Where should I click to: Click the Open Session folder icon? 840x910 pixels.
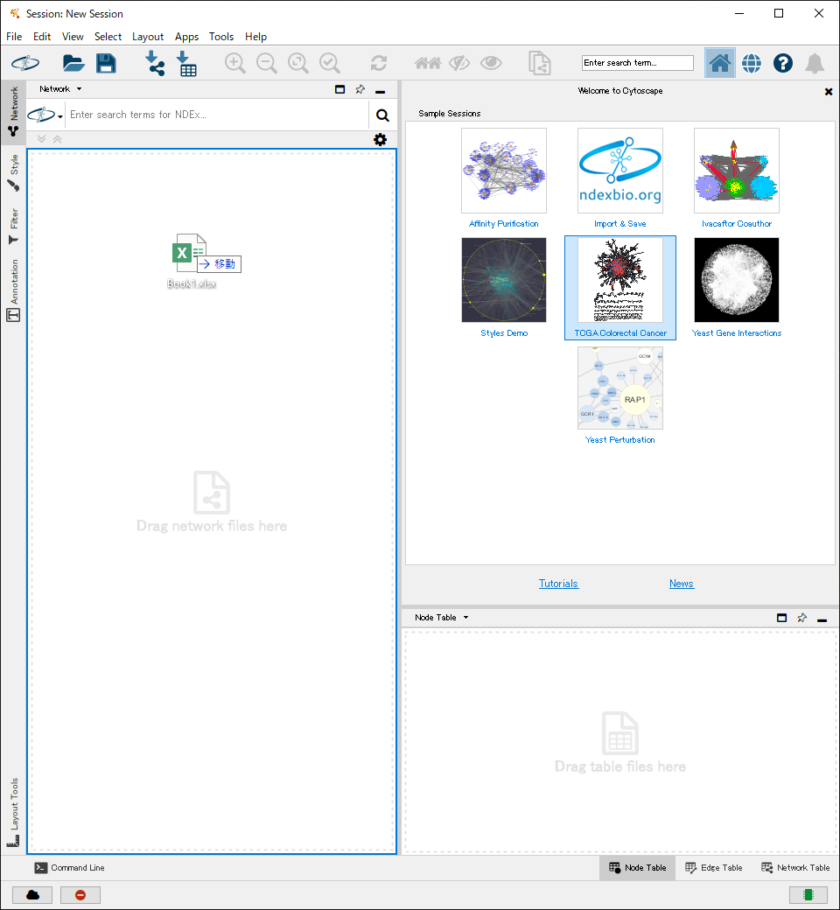tap(73, 63)
